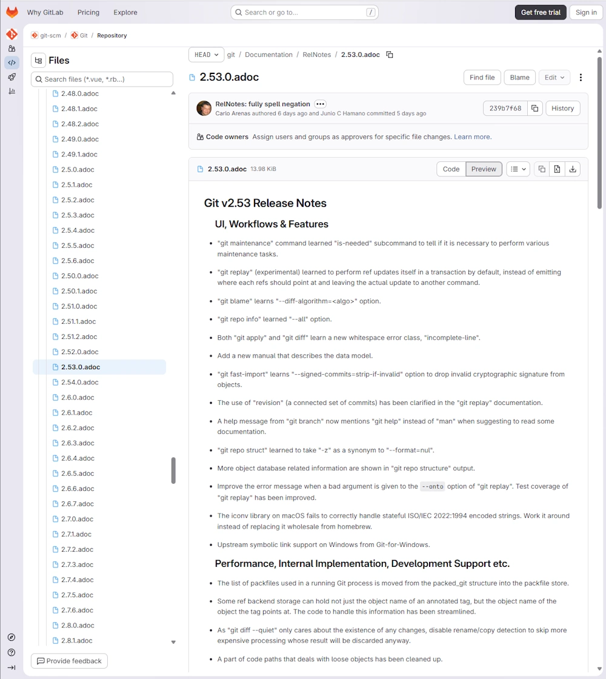This screenshot has width=606, height=679.
Task: Copy the commit SHA 239b7f68
Action: coord(534,109)
